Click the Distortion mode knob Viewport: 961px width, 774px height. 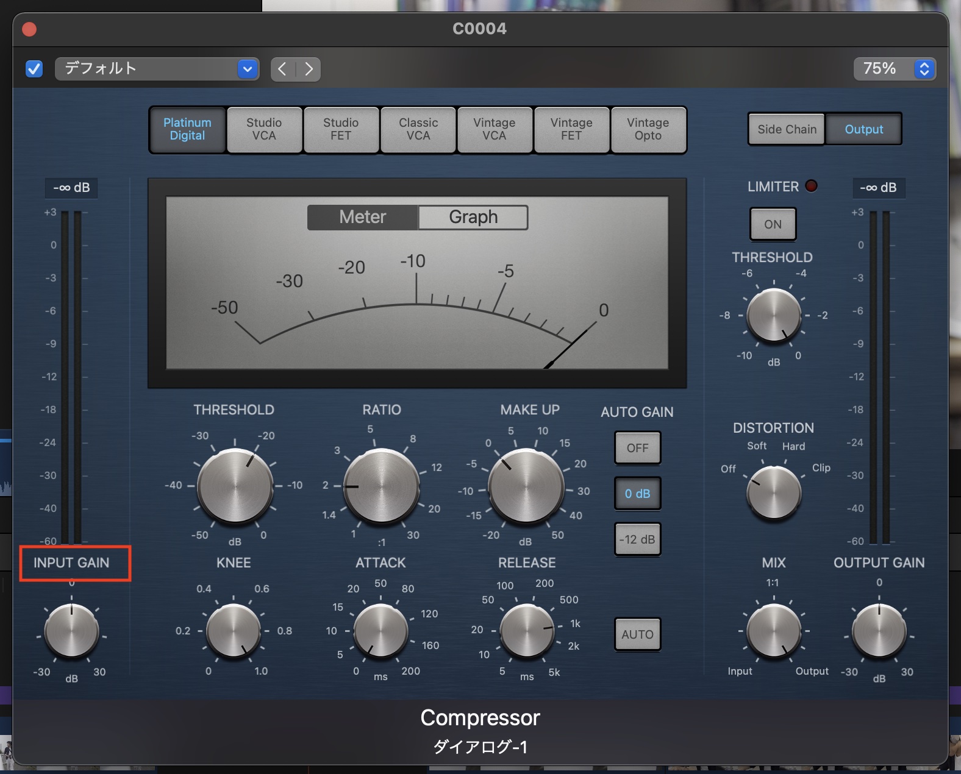click(773, 492)
